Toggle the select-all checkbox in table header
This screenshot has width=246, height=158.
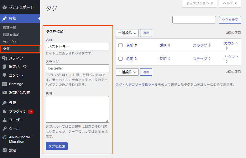point(121,45)
